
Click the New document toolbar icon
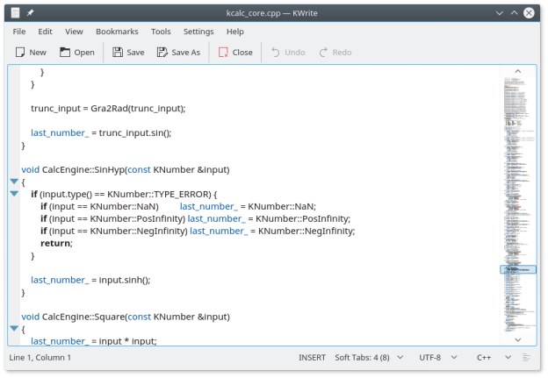[x=20, y=53]
